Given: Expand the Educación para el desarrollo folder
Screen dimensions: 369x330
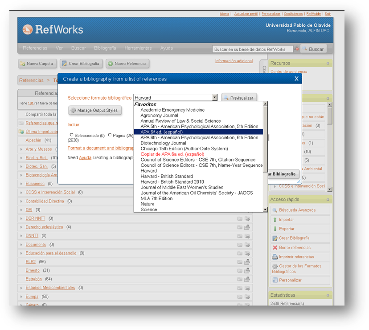Looking at the screenshot, I should tap(21, 253).
